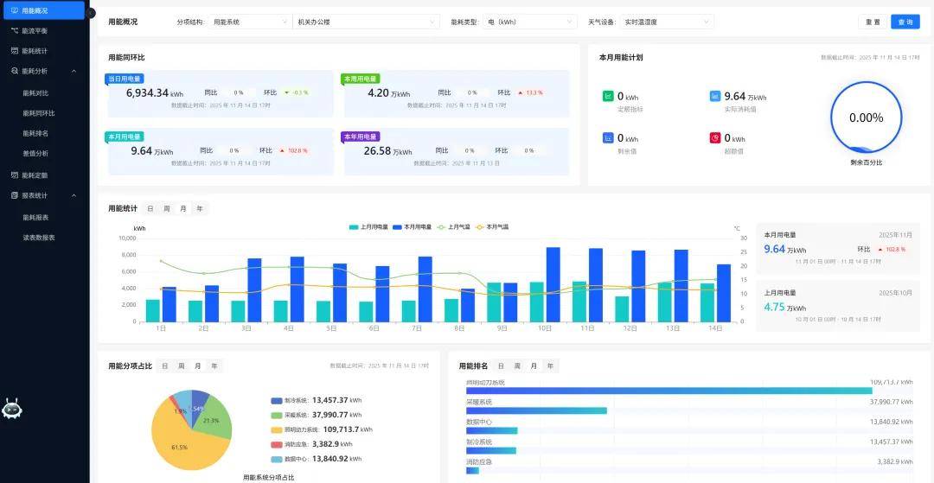Click the sidebar collapse arrow button
Screen dimensions: 934x483
pyautogui.click(x=91, y=12)
